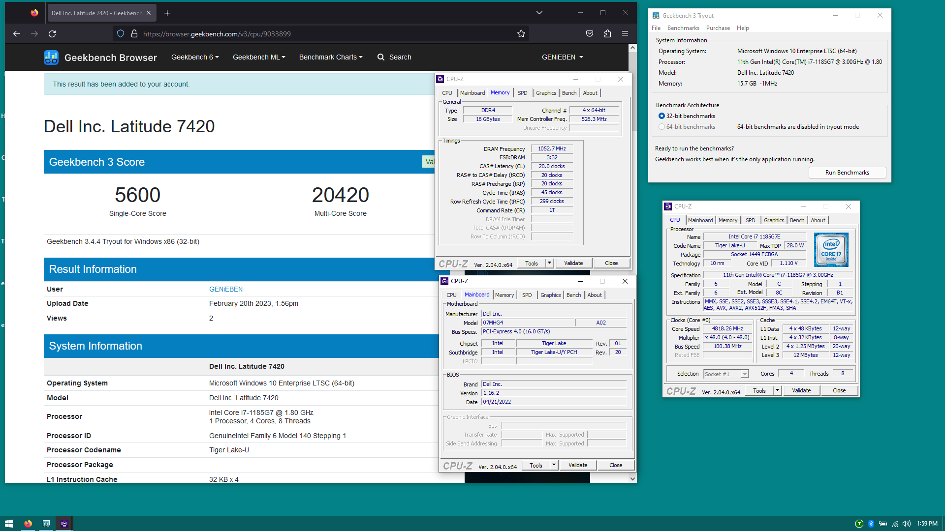Reload the page with refresh icon
Screen dimensions: 945x531
[52, 34]
